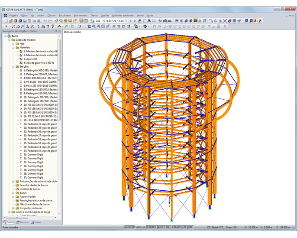Image resolution: width=297 pixels, height=238 pixels.
Task: Undo the last action
Action: (x=45, y=21)
